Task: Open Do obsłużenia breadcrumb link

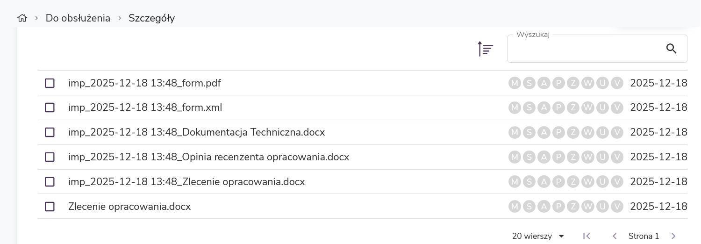Action: pyautogui.click(x=78, y=18)
